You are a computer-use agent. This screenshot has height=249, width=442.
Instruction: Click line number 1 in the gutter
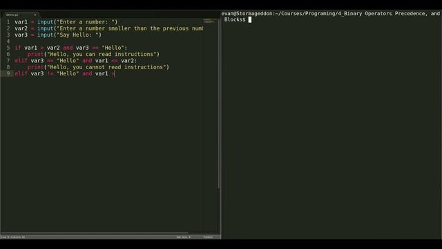[x=8, y=21]
